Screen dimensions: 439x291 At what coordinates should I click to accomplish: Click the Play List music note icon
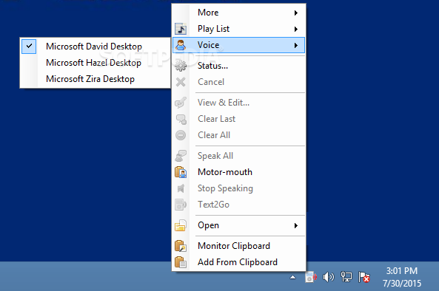click(181, 29)
